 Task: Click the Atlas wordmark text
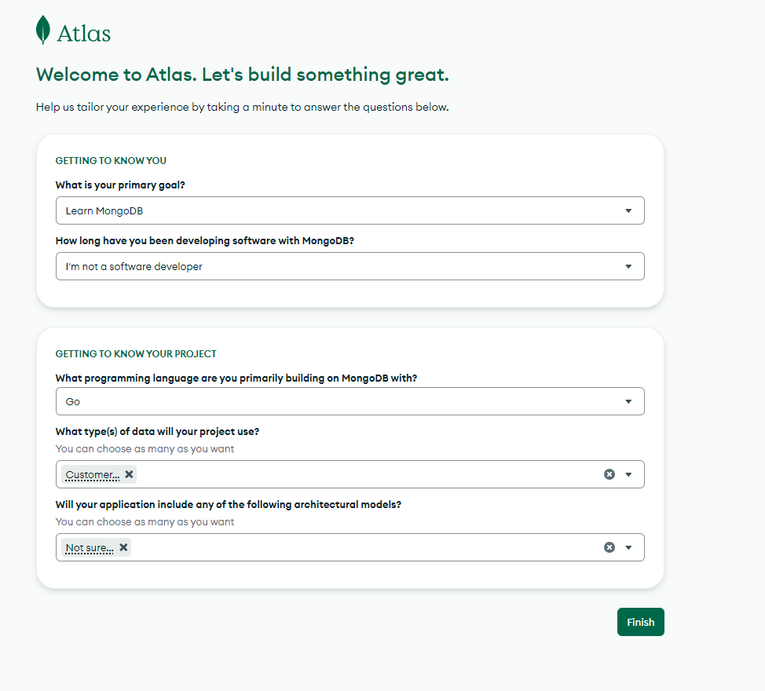84,34
